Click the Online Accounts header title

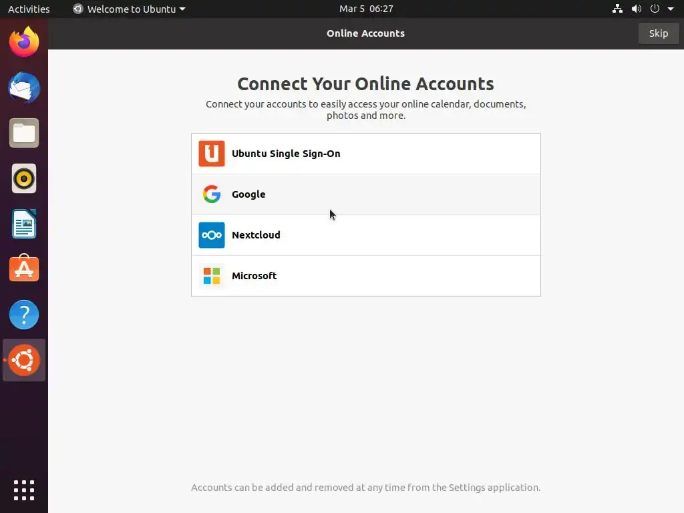coord(365,33)
